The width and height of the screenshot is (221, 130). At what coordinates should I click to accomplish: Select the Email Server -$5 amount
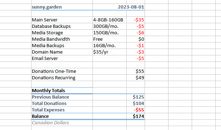click(x=136, y=58)
